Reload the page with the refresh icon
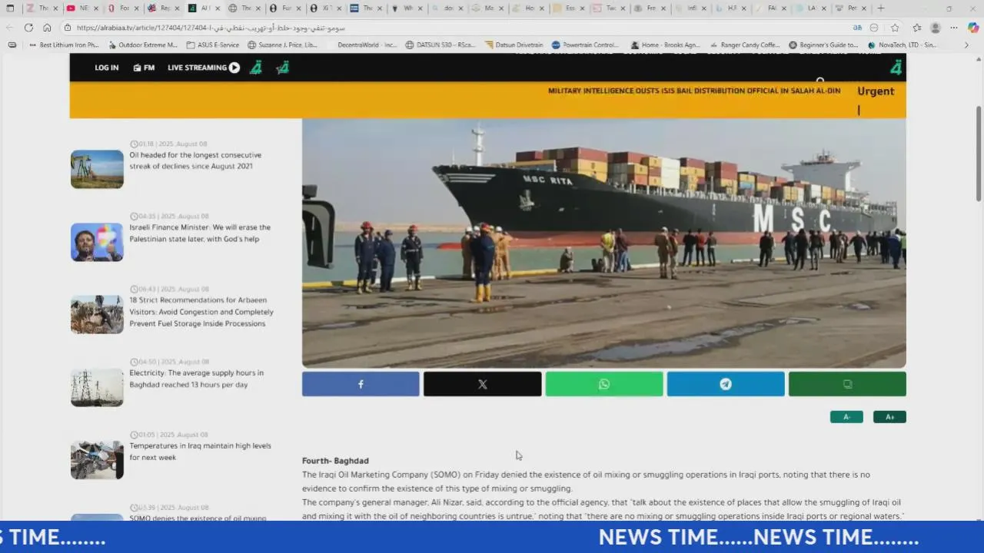 click(x=28, y=28)
